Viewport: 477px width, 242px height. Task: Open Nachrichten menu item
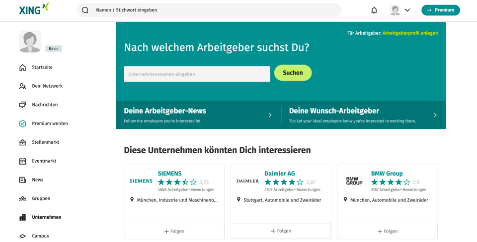tap(45, 105)
